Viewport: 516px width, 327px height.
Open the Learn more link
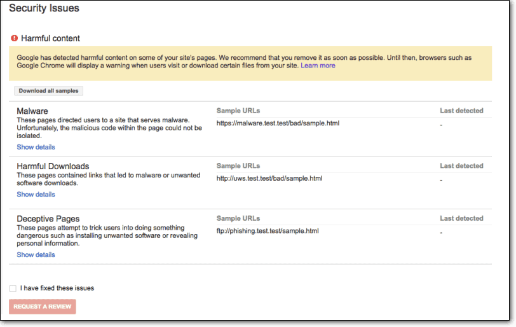pyautogui.click(x=318, y=66)
